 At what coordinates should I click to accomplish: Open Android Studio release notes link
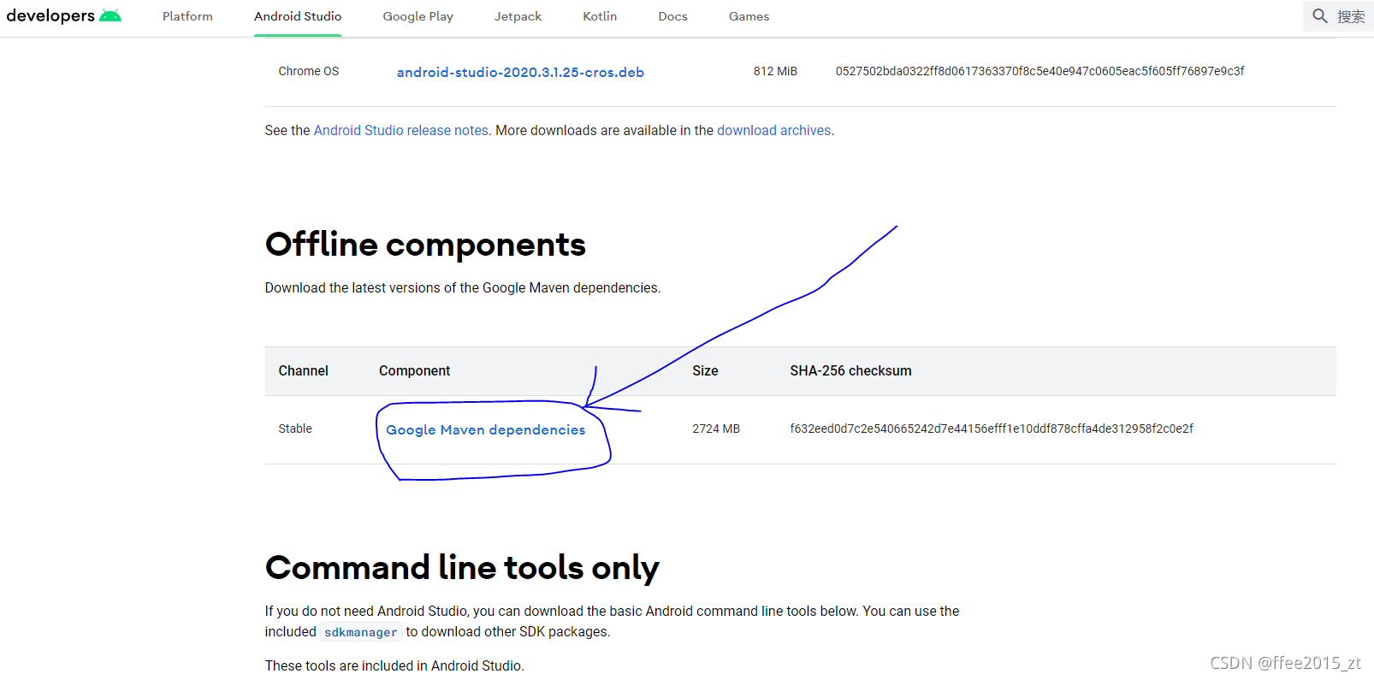401,130
